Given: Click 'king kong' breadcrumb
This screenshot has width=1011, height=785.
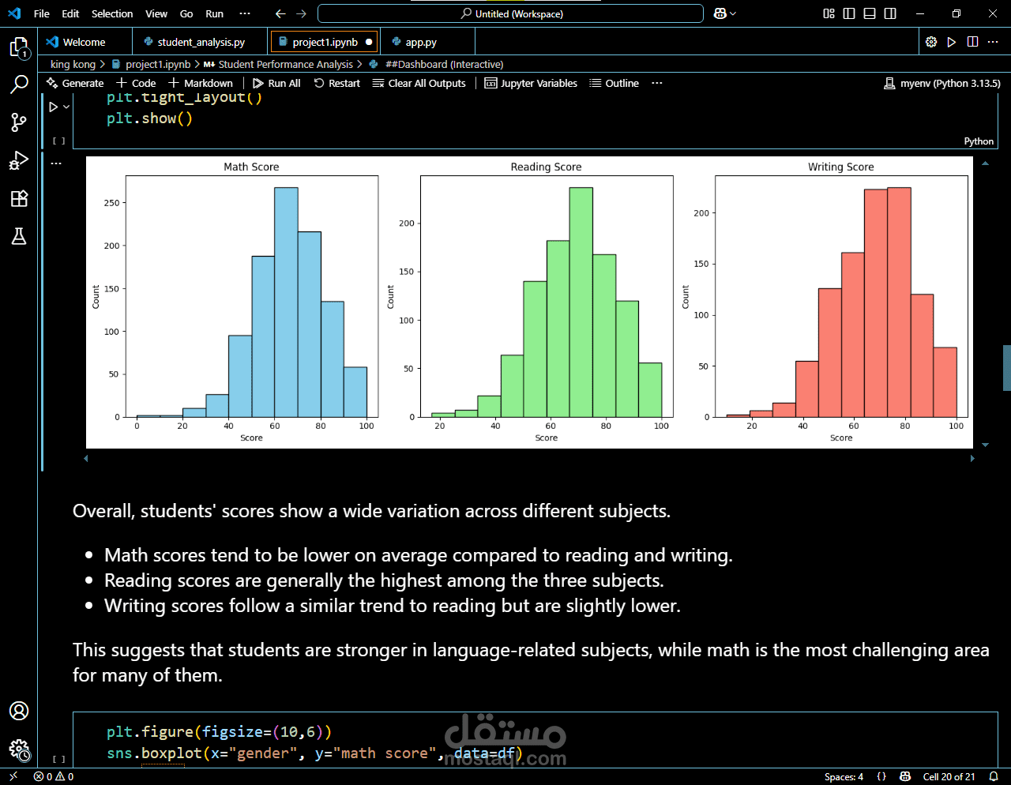Looking at the screenshot, I should pyautogui.click(x=73, y=64).
